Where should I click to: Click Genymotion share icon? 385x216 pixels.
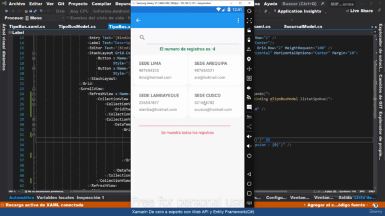point(249,127)
